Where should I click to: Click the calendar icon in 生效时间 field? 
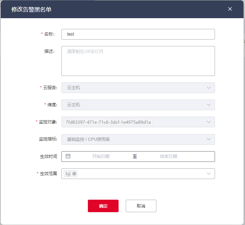click(68, 156)
